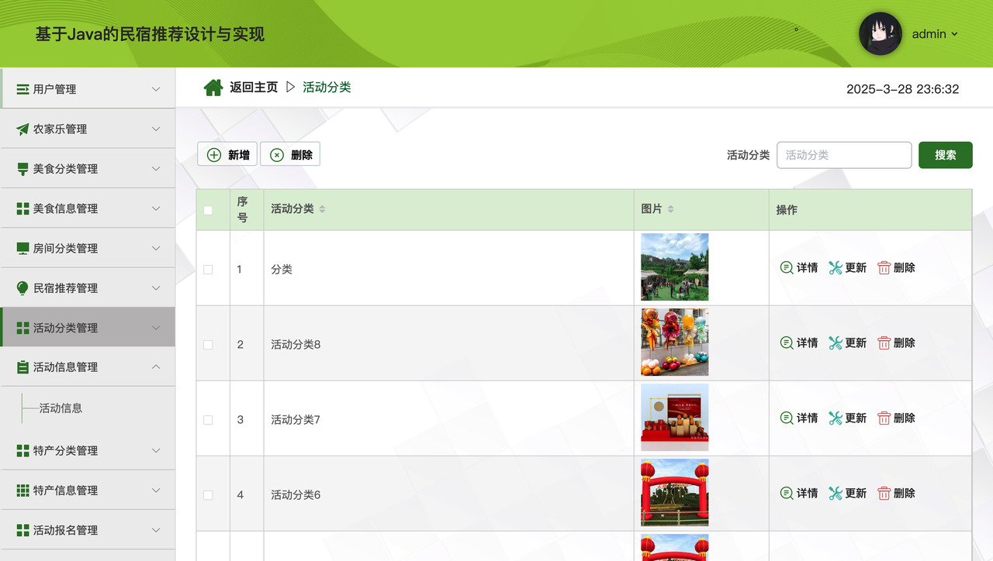
Task: Update the 活动分类6 row
Action: 848,493
